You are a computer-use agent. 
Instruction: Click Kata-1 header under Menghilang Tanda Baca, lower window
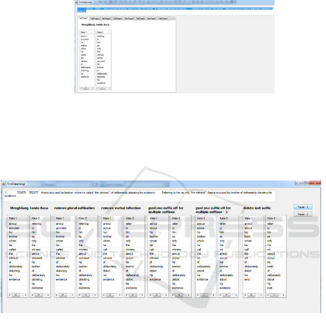(14, 218)
